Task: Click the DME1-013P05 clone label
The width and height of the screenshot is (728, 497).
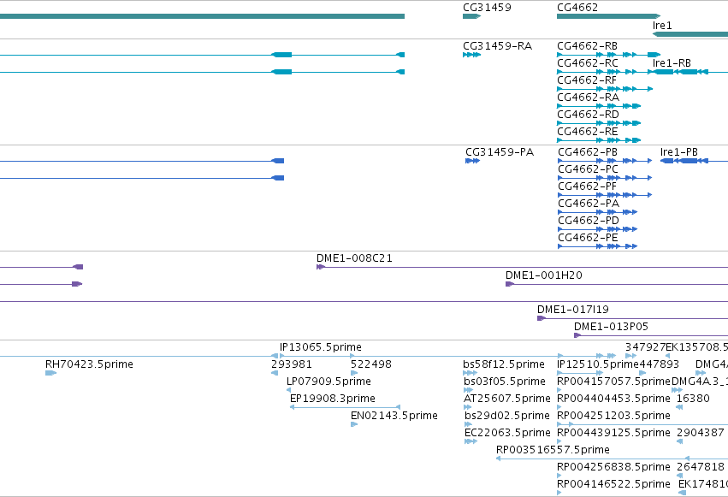Action: tap(611, 327)
